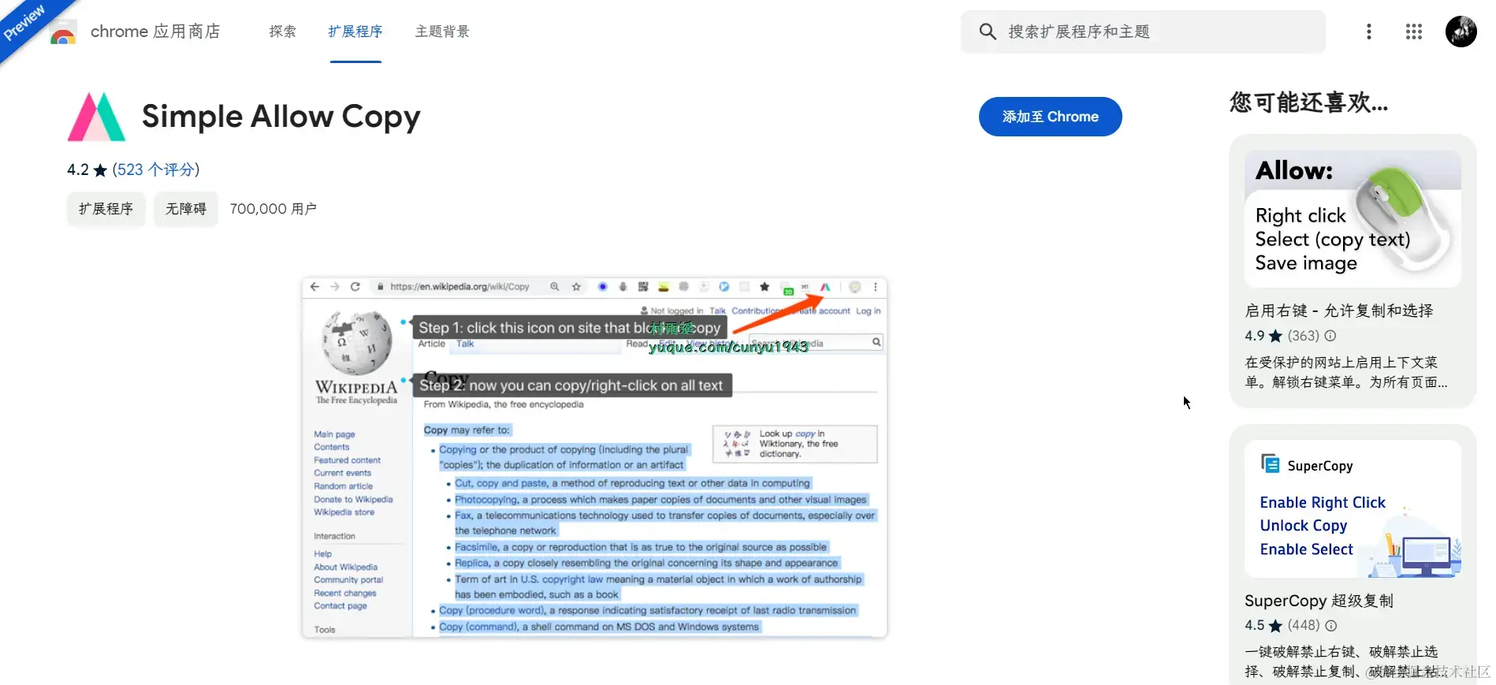Click the search magnifier icon
The image size is (1496, 685).
coord(987,32)
